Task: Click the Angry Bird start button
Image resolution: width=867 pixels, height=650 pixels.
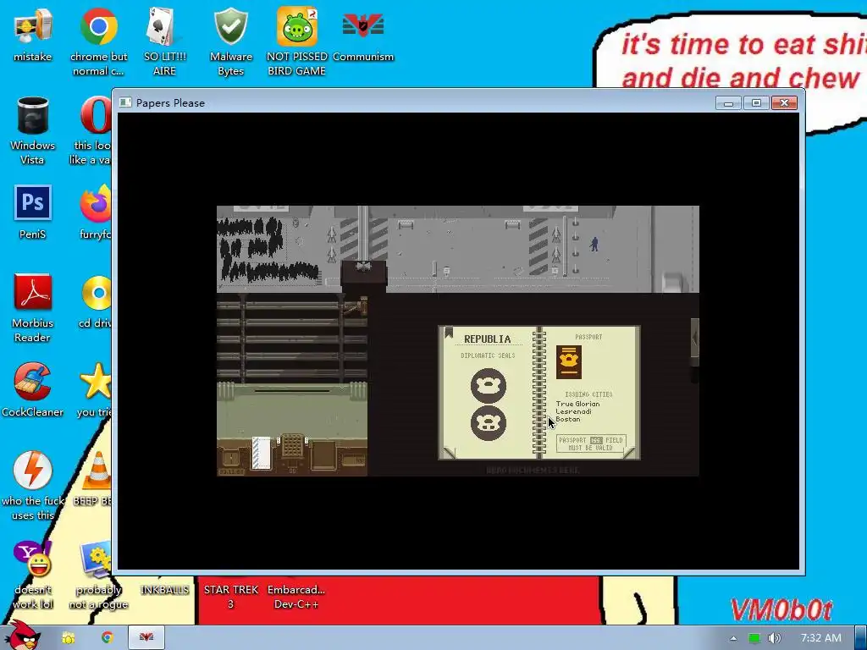Action: (x=23, y=636)
